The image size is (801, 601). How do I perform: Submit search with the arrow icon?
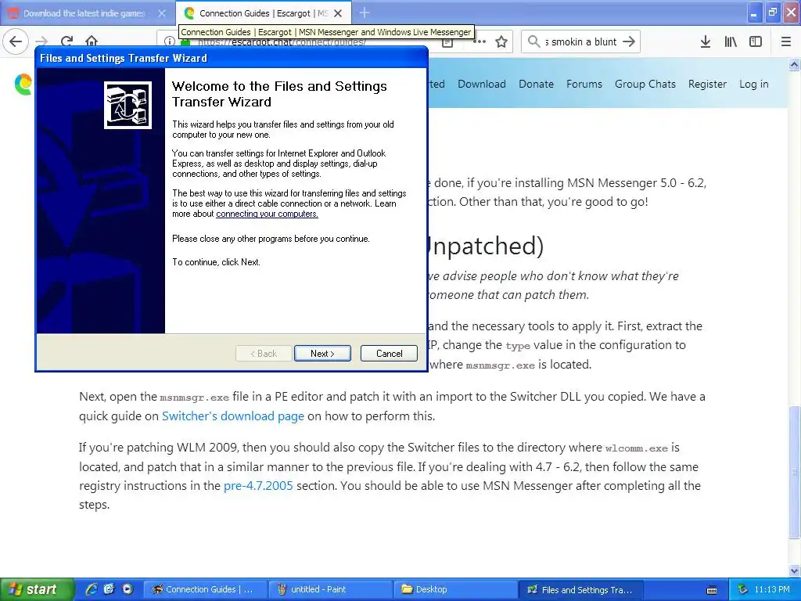pyautogui.click(x=629, y=42)
